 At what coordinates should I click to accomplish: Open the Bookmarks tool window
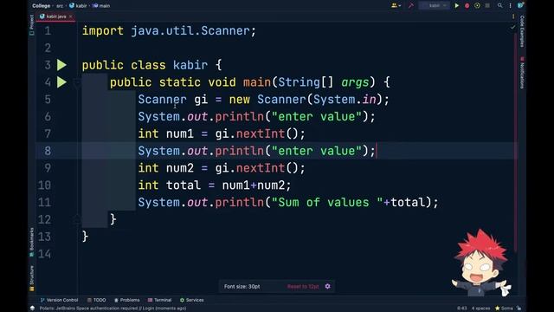[x=32, y=242]
